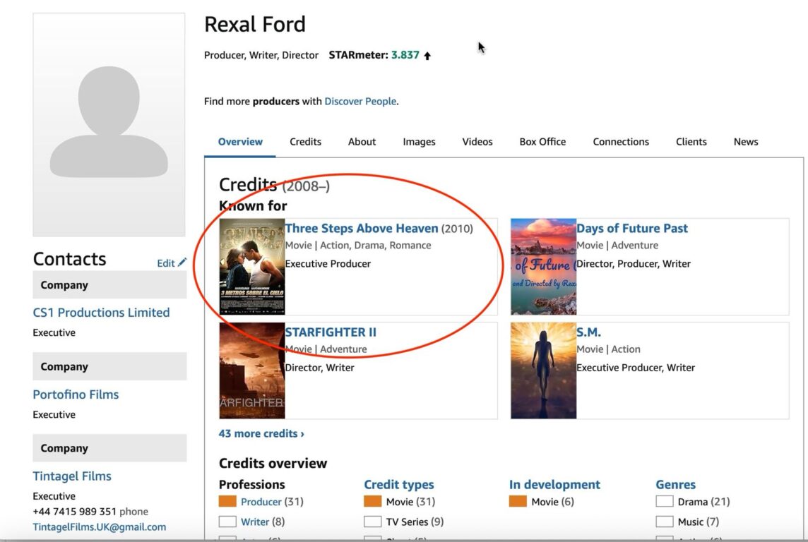
Task: Switch to the Overview tab
Action: (x=240, y=142)
